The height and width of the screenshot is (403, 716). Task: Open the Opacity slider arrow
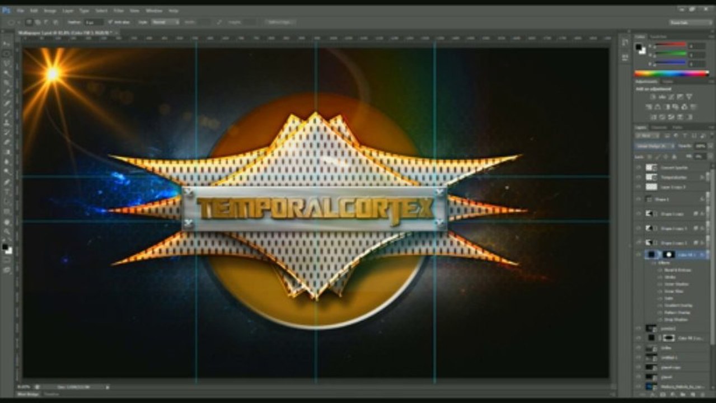pos(710,146)
